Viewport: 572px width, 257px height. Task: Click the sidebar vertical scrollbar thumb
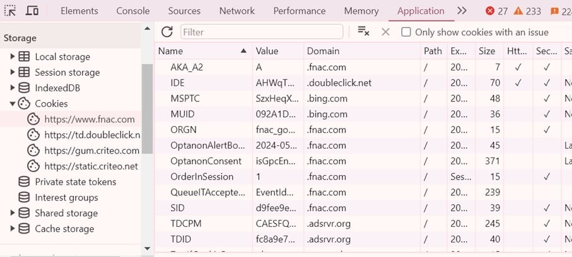tap(148, 108)
